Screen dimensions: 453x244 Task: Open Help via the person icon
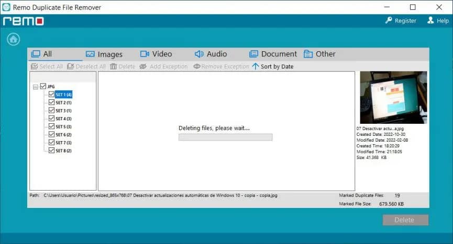(x=430, y=20)
